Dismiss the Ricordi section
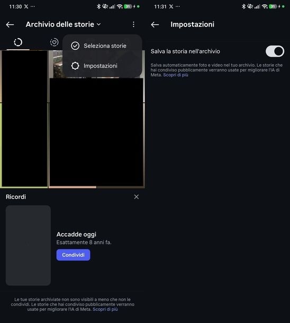Viewport: 290px width, 323px height. pyautogui.click(x=136, y=197)
